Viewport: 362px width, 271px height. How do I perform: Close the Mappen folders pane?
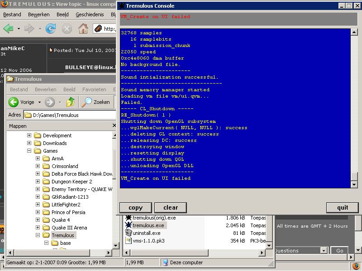[114, 126]
